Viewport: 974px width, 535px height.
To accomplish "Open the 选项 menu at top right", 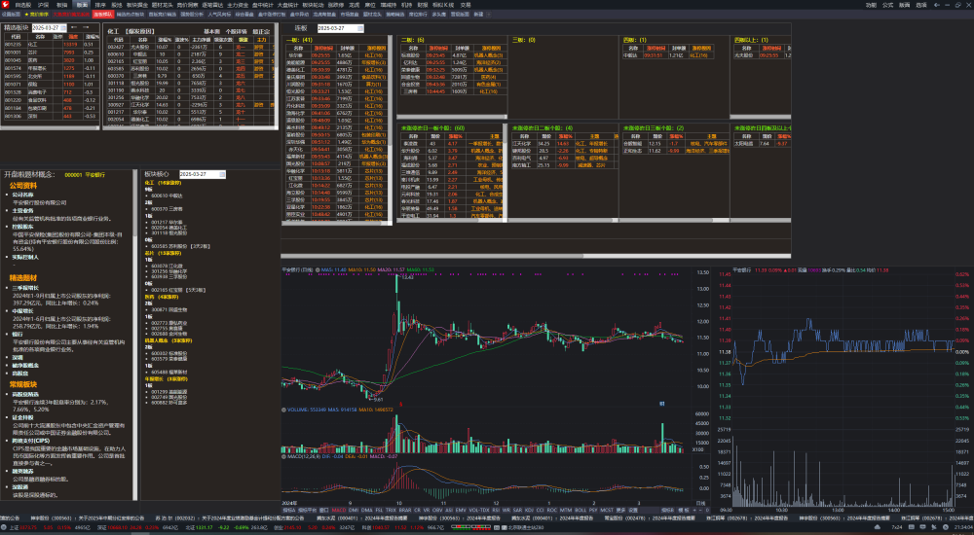I will (921, 4).
